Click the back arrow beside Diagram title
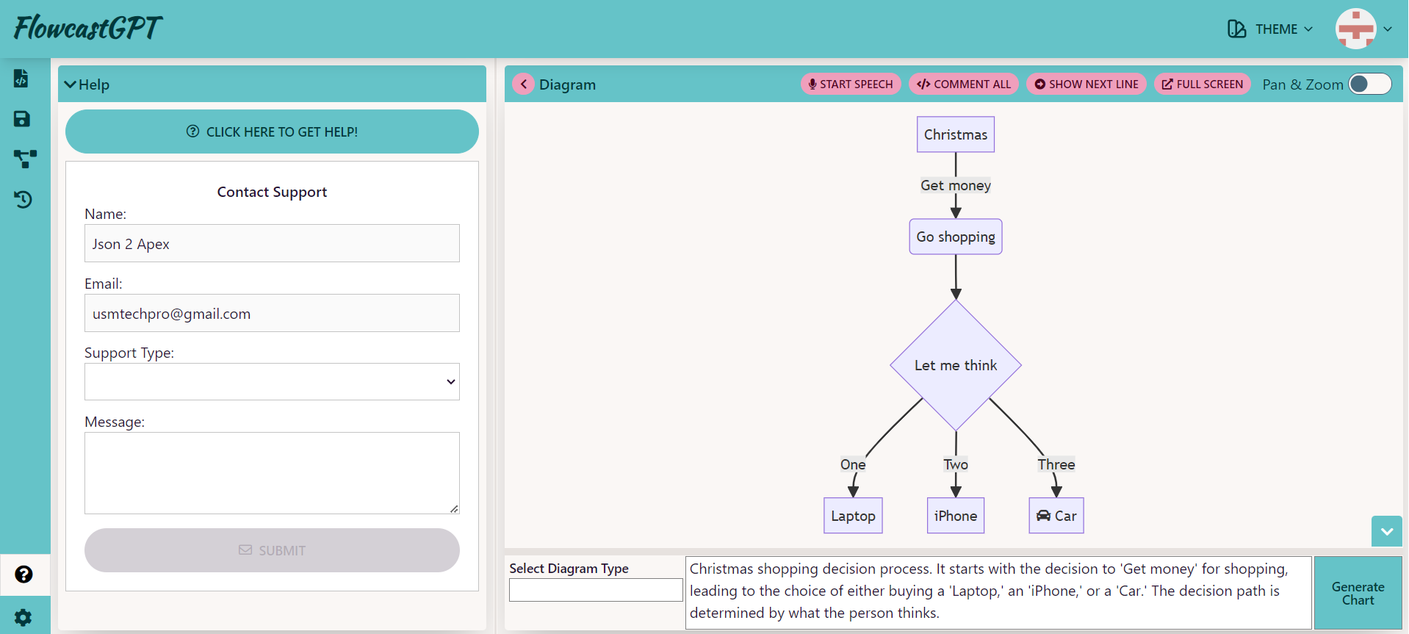This screenshot has height=634, width=1409. click(523, 84)
